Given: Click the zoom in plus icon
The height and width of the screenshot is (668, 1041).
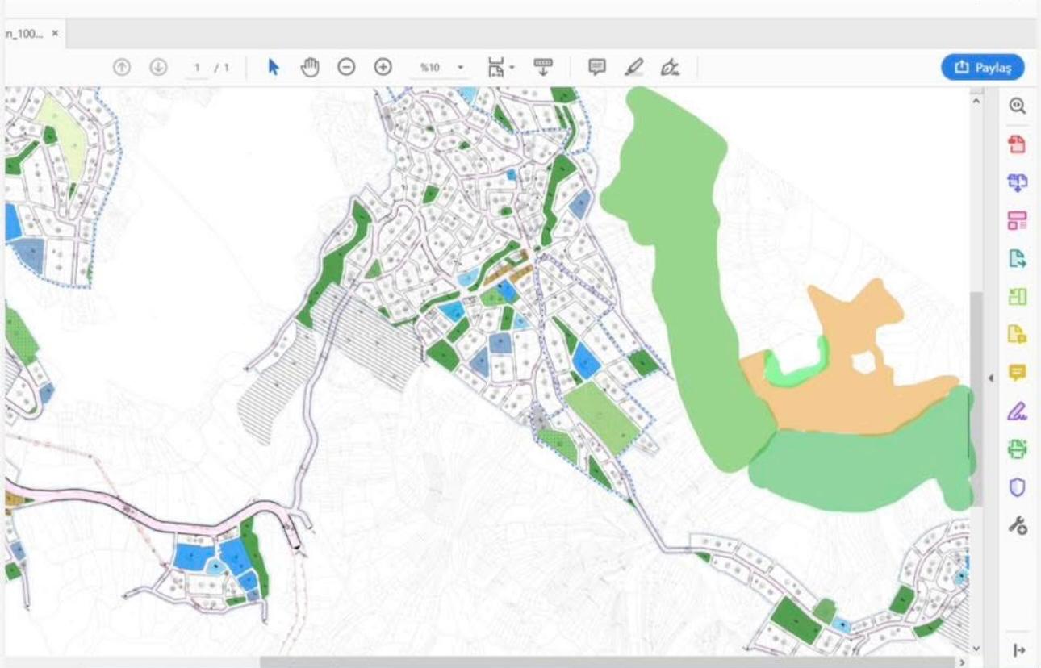Looking at the screenshot, I should click(383, 68).
